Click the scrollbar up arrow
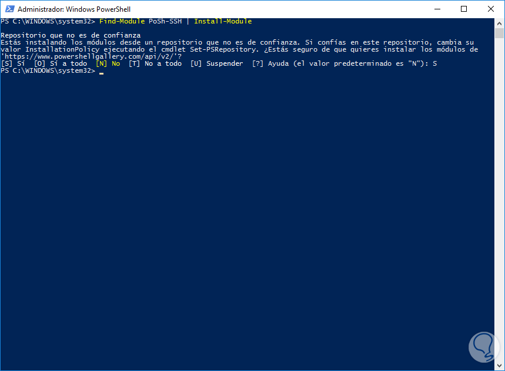 tap(499, 23)
